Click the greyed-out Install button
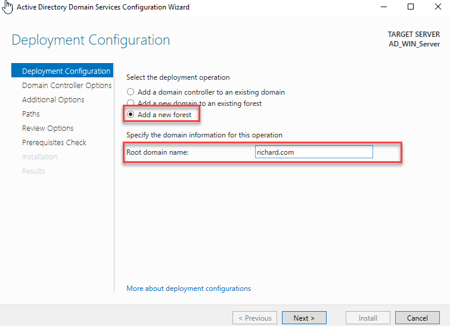Image resolution: width=450 pixels, height=326 pixels. click(368, 318)
